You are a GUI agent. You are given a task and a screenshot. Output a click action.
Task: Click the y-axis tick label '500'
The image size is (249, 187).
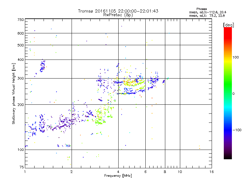[21, 45]
